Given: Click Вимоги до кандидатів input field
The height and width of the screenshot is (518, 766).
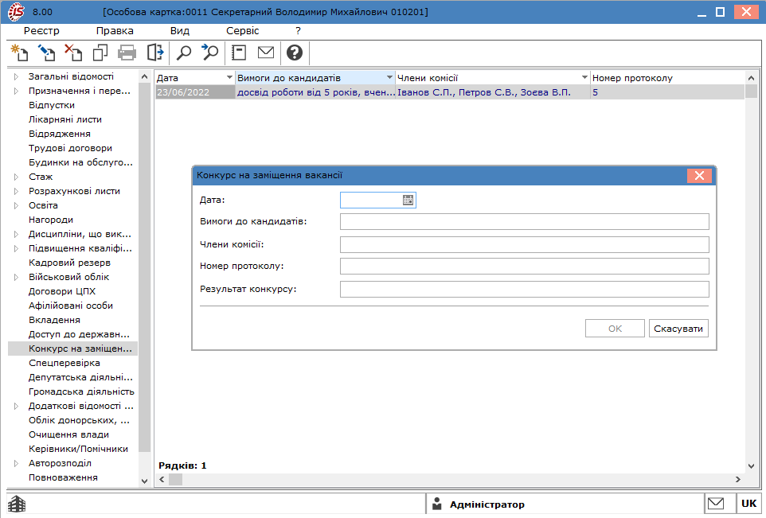Looking at the screenshot, I should (x=525, y=222).
